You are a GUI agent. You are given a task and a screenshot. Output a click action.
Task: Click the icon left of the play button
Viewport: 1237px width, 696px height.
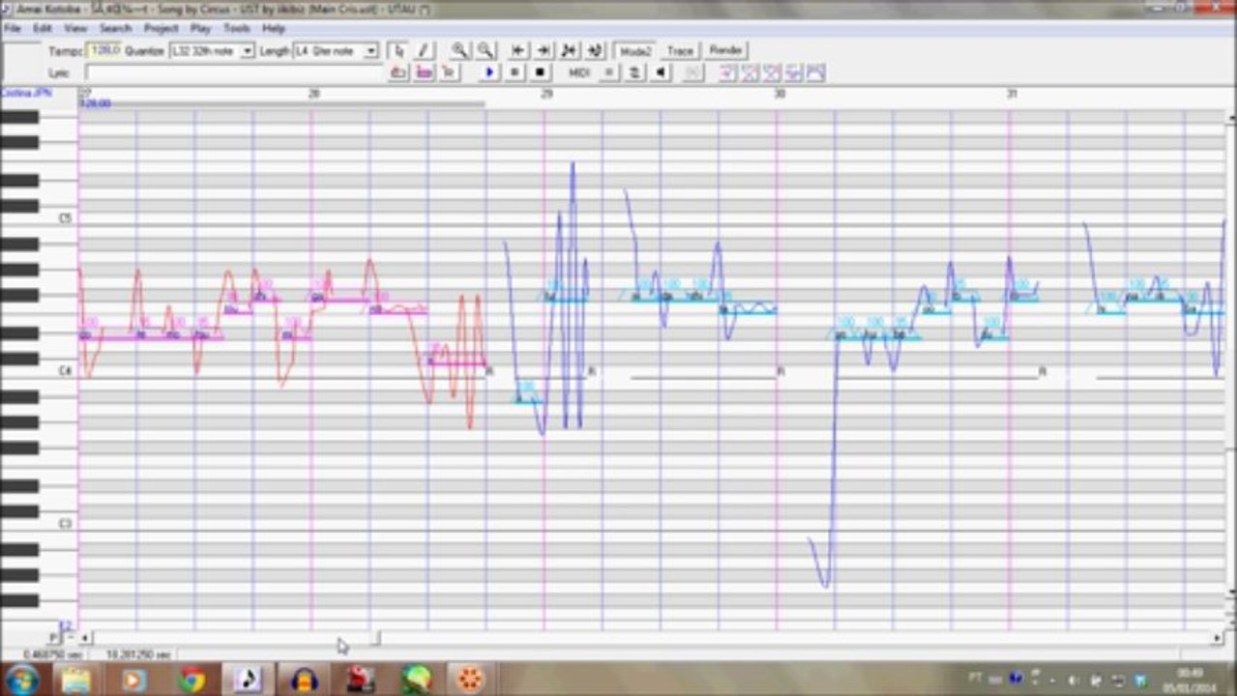click(x=449, y=72)
